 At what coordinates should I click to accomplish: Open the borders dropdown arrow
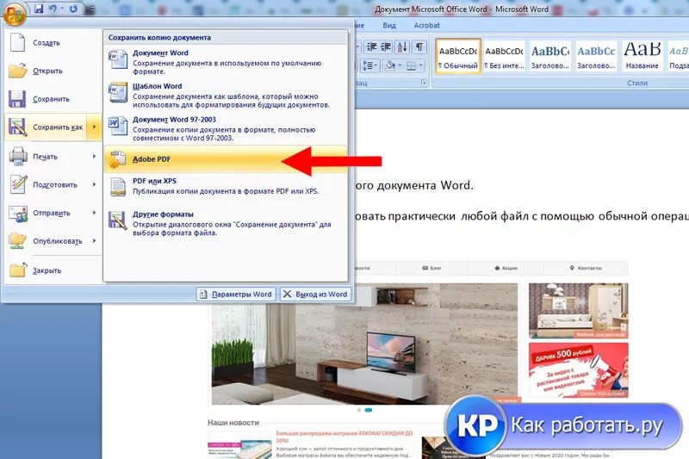(421, 66)
